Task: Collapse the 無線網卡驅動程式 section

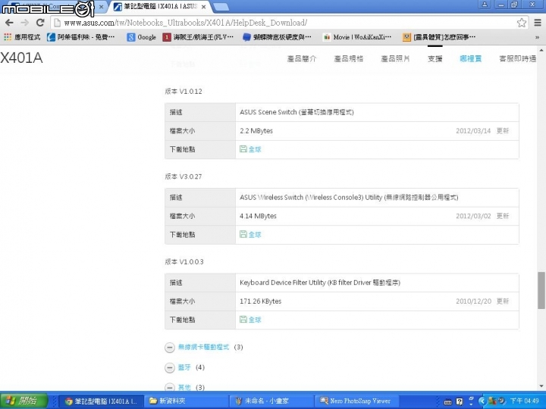Action: pyautogui.click(x=170, y=347)
